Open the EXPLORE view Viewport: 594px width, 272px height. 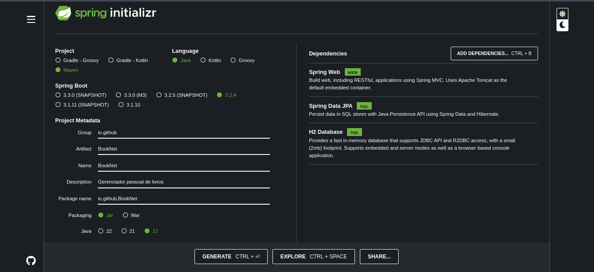click(314, 257)
